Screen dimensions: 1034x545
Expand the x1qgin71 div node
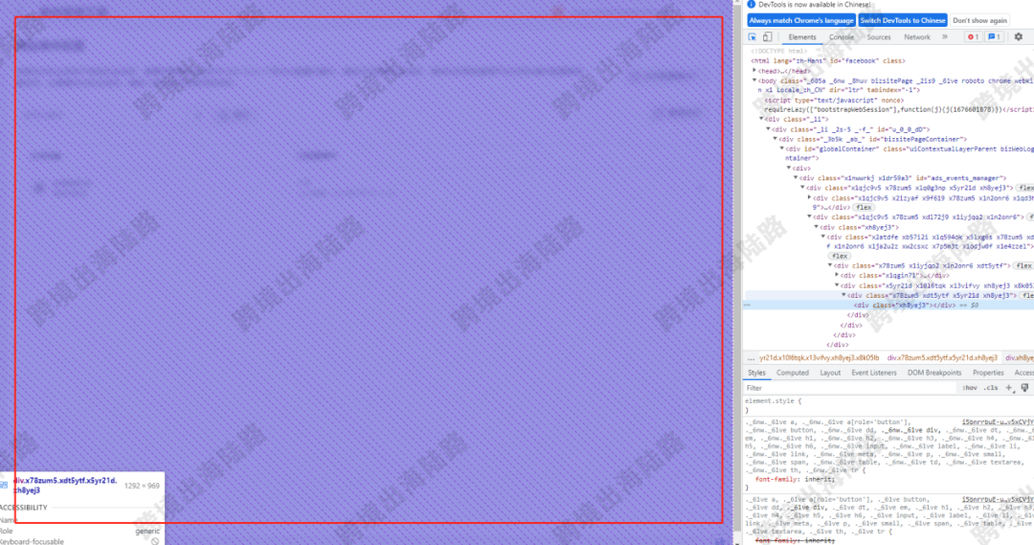pos(837,275)
